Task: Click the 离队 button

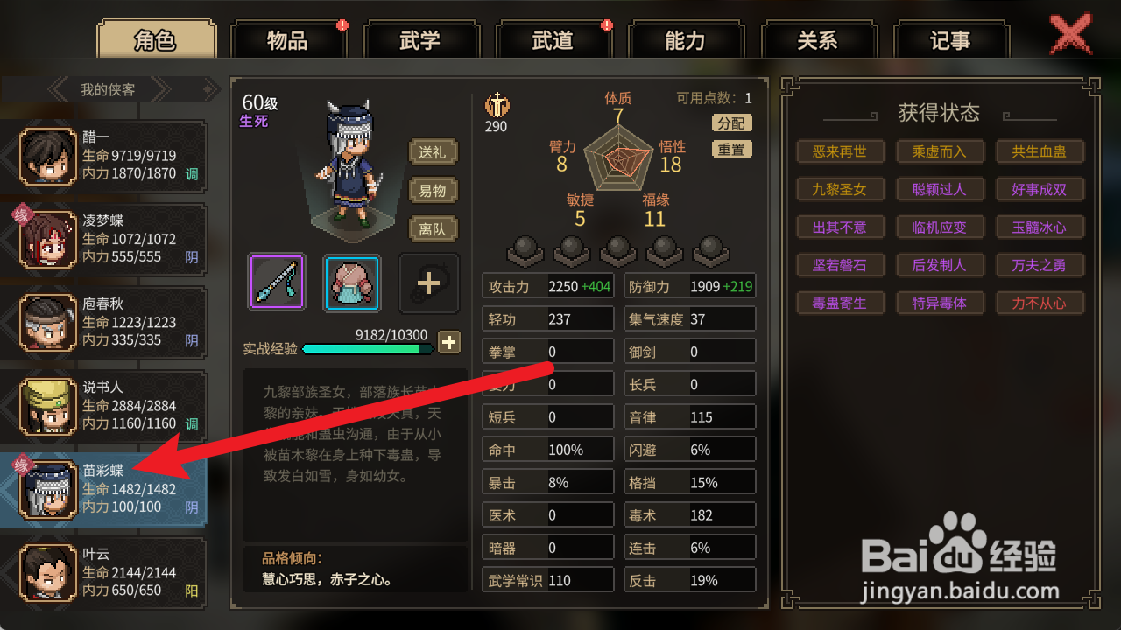Action: 433,228
